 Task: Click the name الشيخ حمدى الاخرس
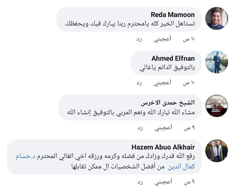168,103
